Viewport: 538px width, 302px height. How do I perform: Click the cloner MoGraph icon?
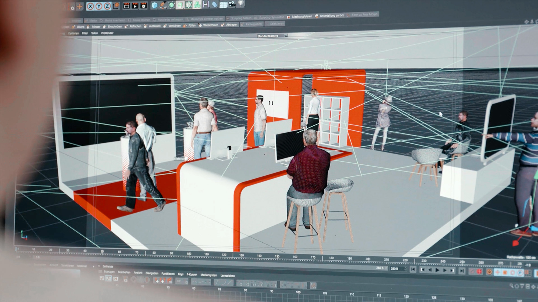[x=189, y=5]
